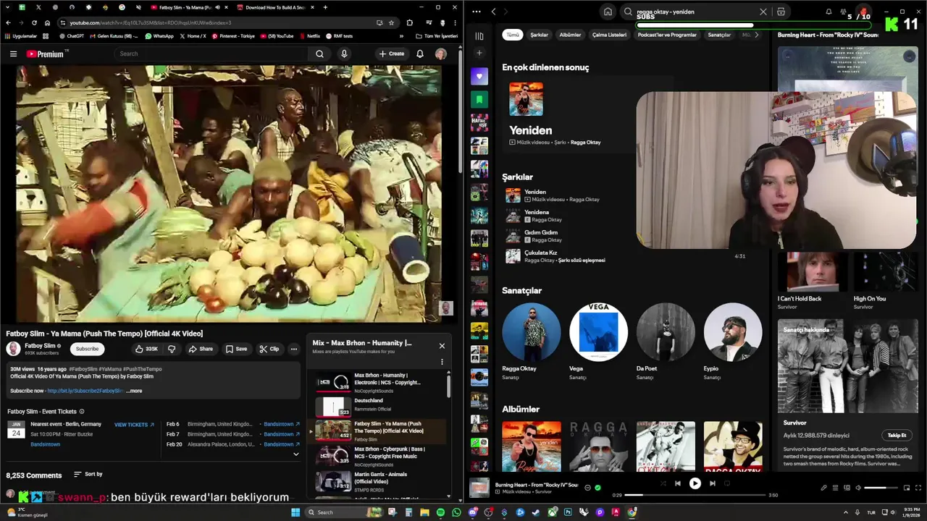Subscribe to the Fatboy Slim channel

87,349
